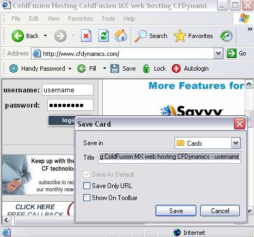Click the IE icon in the title bar
Screen dimensions: 254x237
(x=6, y=5)
